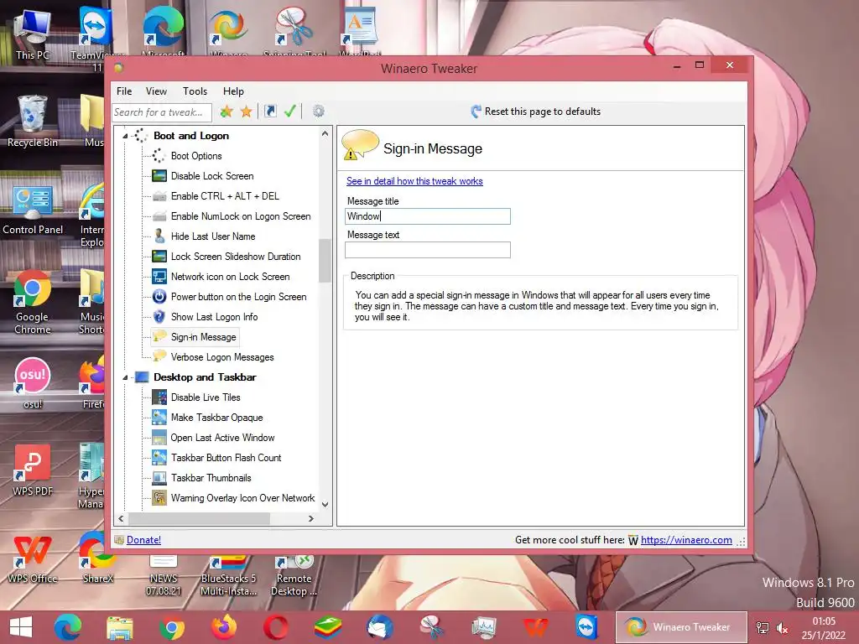Open 'See in detail how this tweak works' link
Image resolution: width=859 pixels, height=644 pixels.
414,181
